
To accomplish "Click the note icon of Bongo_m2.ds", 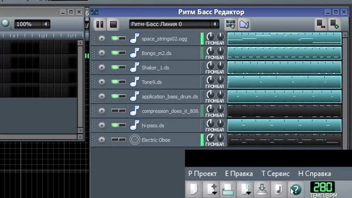I will [x=135, y=53].
